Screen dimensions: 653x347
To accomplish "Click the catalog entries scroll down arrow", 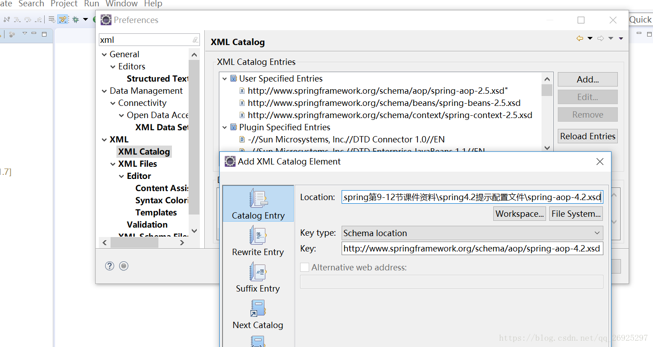I will (x=547, y=147).
